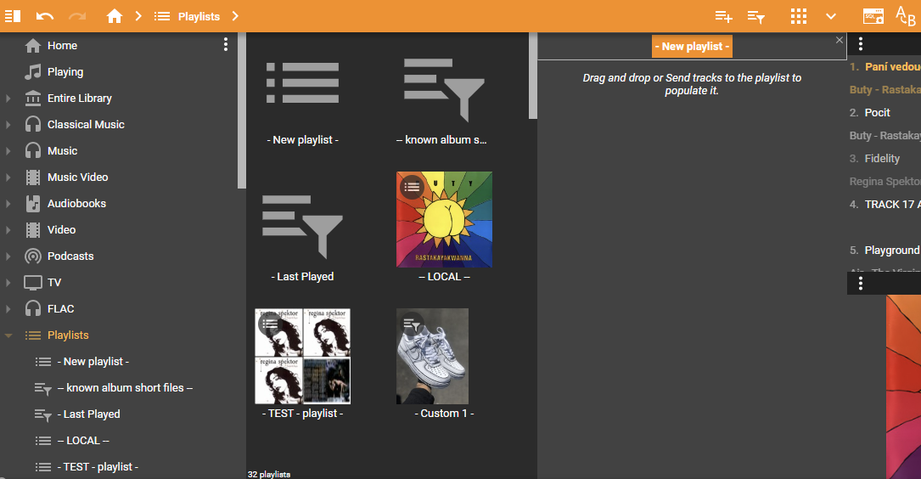Open the SQL editor icon in the toolbar

tap(873, 16)
